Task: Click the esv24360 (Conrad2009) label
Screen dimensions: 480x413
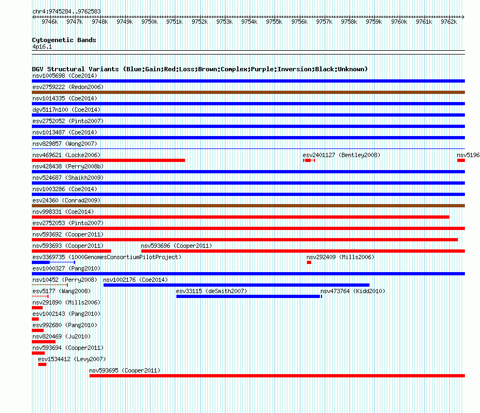Action: pyautogui.click(x=66, y=200)
